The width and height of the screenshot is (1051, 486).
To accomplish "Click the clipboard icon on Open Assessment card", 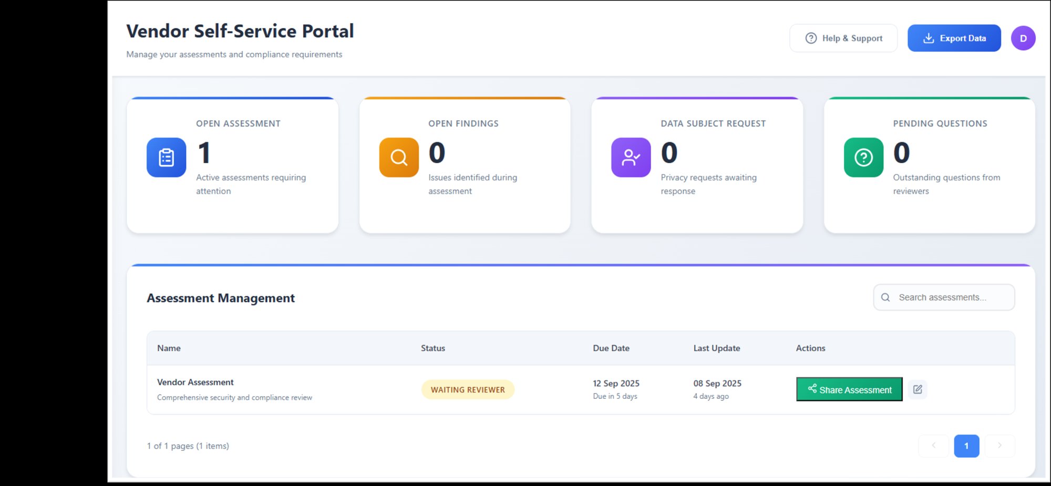I will [x=166, y=157].
